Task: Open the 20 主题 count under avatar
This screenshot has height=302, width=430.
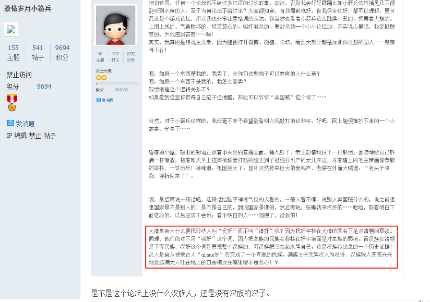Action: (100, 57)
